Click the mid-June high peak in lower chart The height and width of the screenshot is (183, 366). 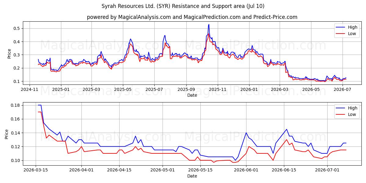[x=286, y=129]
